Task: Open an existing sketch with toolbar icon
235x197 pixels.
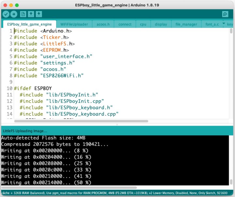Action: 31,14
